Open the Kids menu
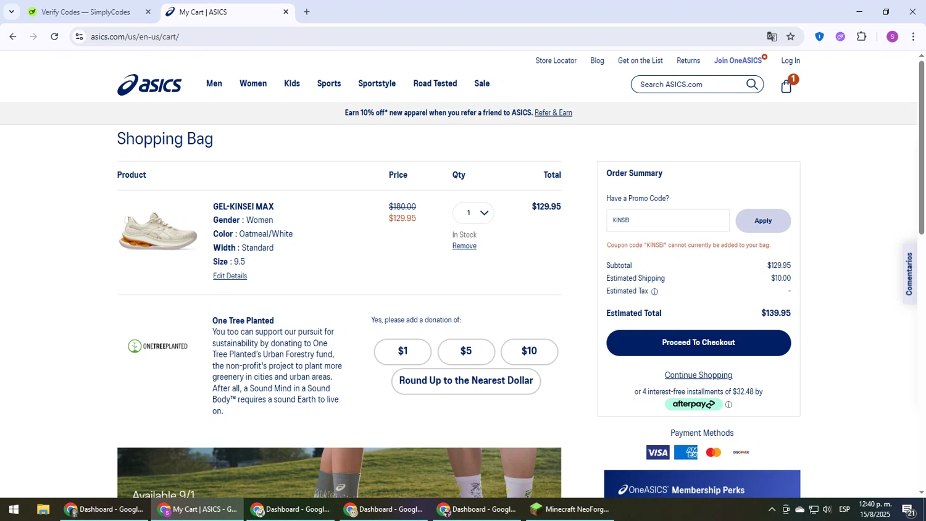 pos(292,83)
